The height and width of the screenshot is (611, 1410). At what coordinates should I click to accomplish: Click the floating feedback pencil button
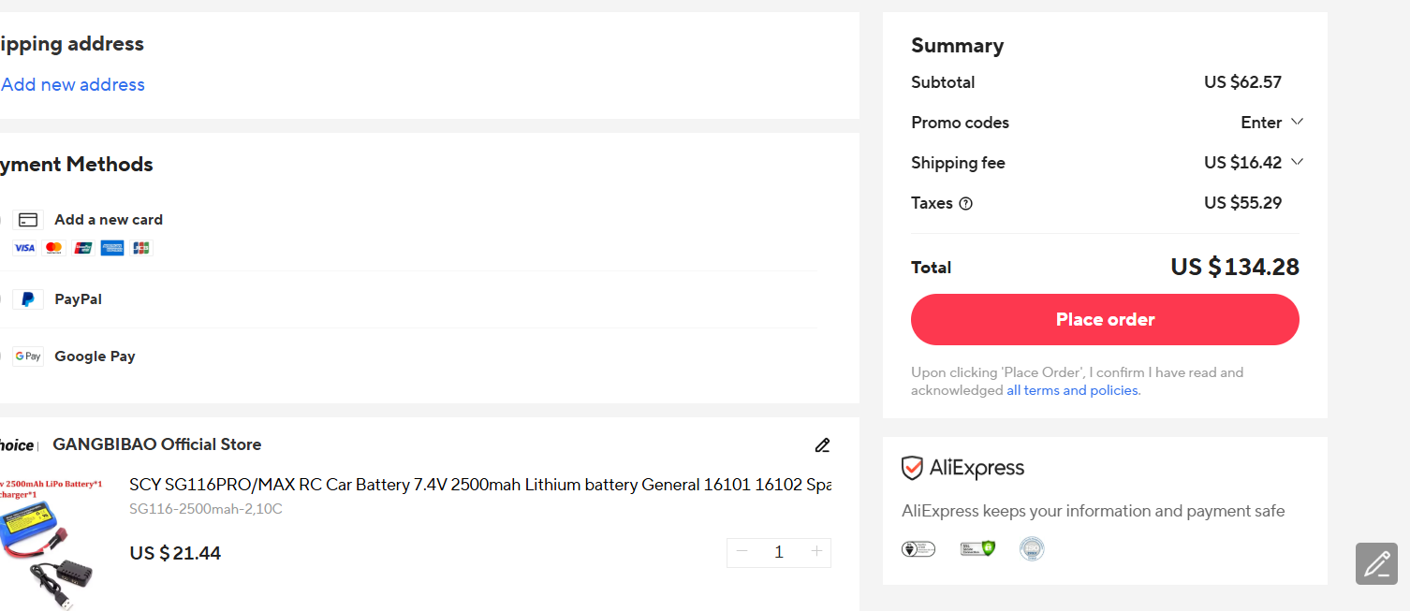pyautogui.click(x=1376, y=563)
